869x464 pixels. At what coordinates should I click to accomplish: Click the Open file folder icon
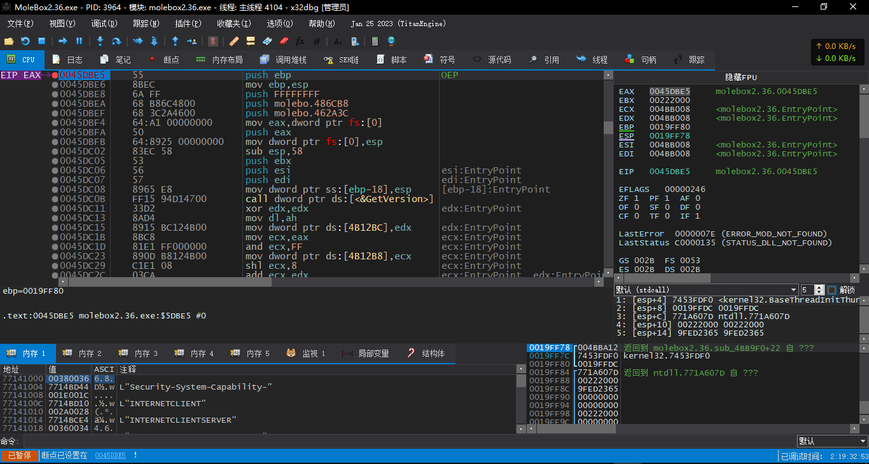pyautogui.click(x=9, y=41)
